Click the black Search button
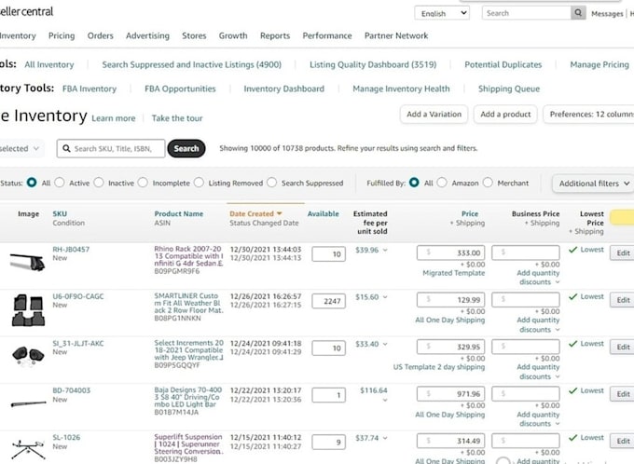Viewport: 634px width, 464px height. tap(186, 148)
